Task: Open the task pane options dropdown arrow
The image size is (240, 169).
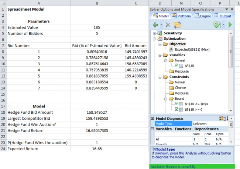Action: pyautogui.click(x=227, y=9)
